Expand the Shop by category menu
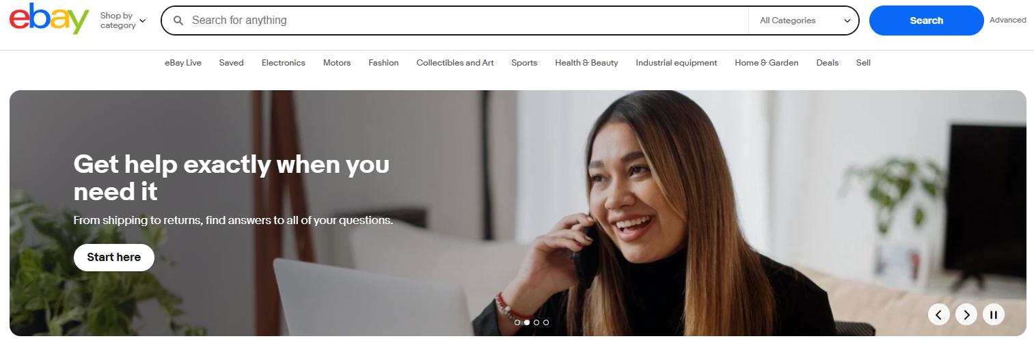 coord(123,20)
